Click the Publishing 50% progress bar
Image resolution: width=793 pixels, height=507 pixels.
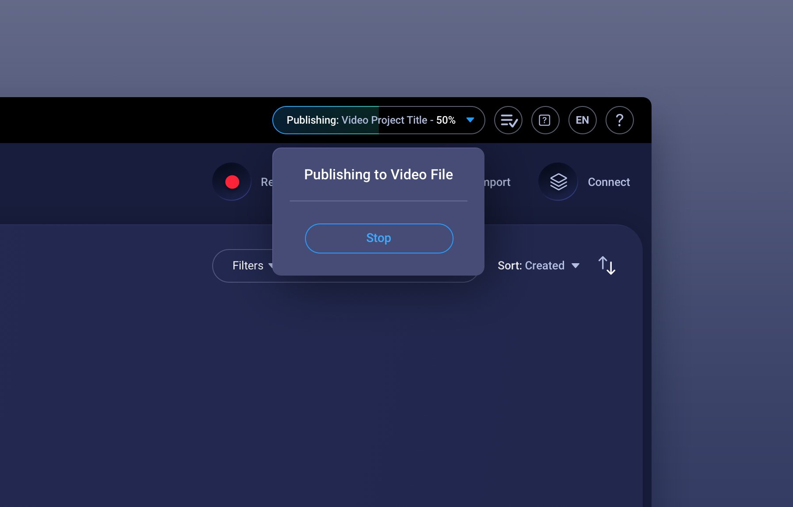[379, 120]
